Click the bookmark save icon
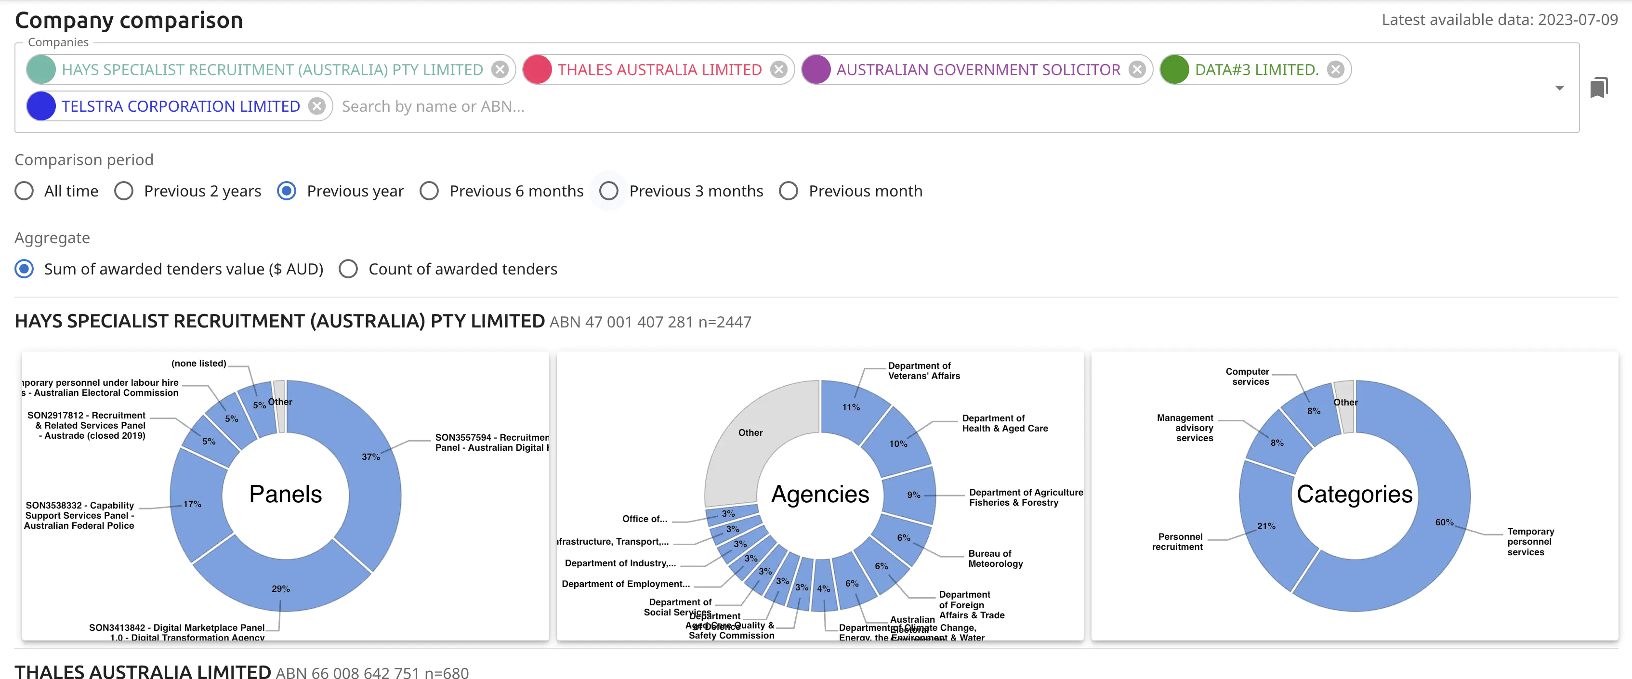 (1598, 88)
